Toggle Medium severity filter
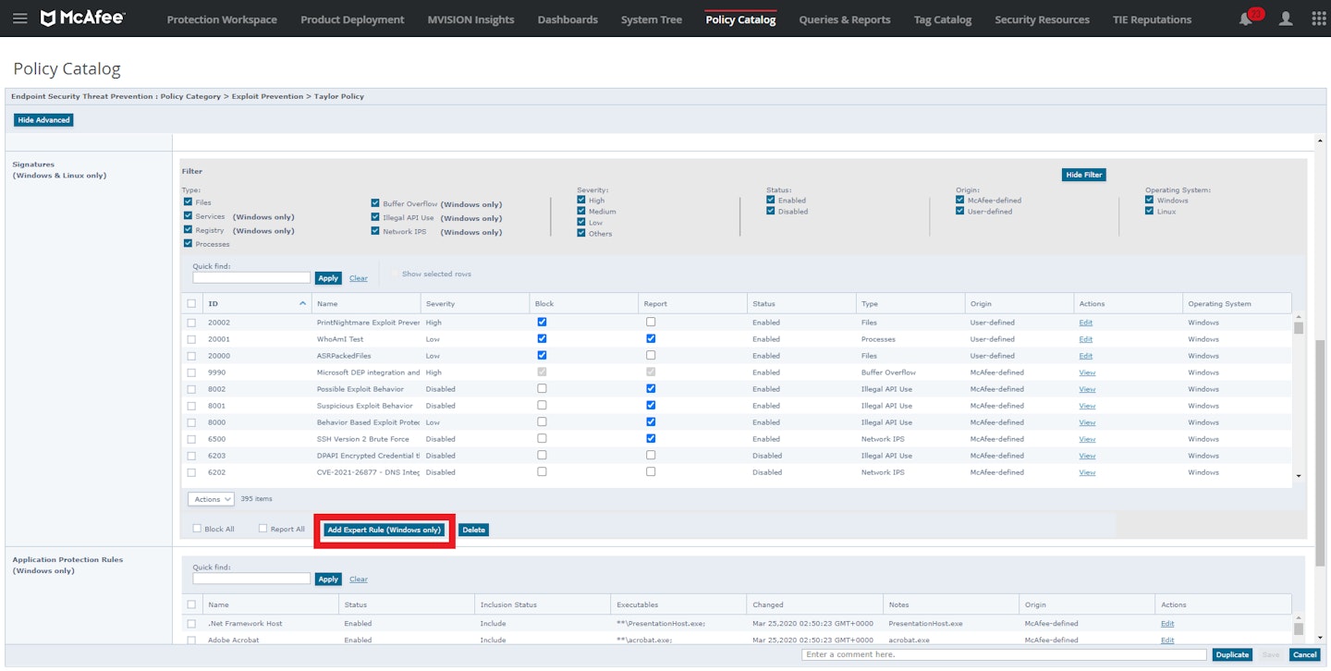 pos(581,211)
